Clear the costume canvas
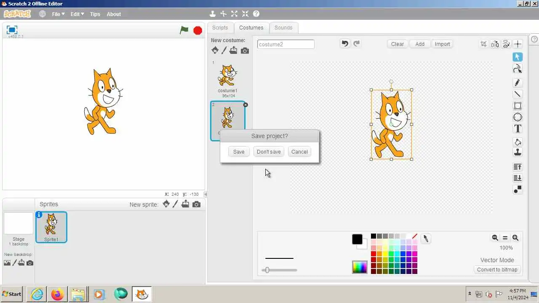 (398, 44)
